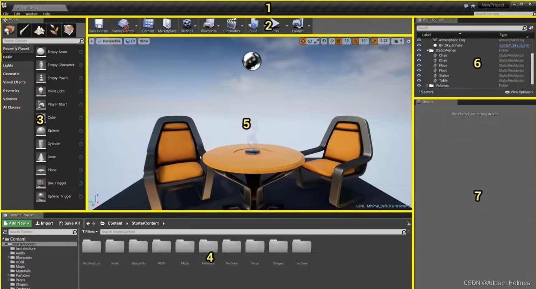This screenshot has height=289, width=536.
Task: Click the Save All button
Action: pos(69,223)
